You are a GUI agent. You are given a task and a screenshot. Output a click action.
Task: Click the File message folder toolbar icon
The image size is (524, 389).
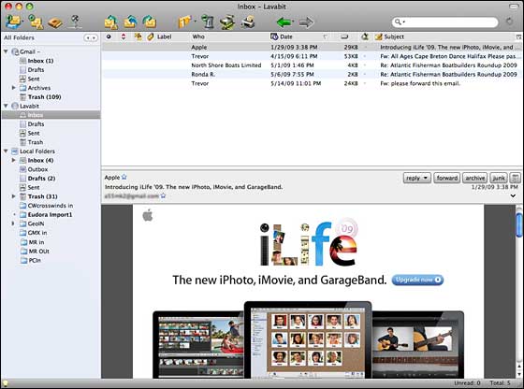click(184, 22)
